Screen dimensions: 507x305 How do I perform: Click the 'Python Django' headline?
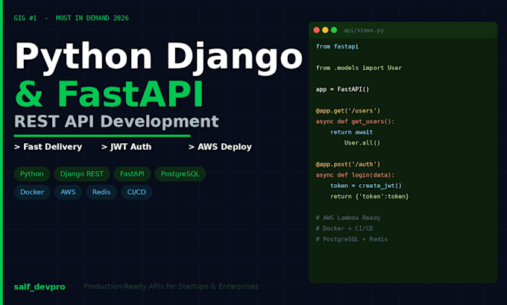[x=159, y=57]
